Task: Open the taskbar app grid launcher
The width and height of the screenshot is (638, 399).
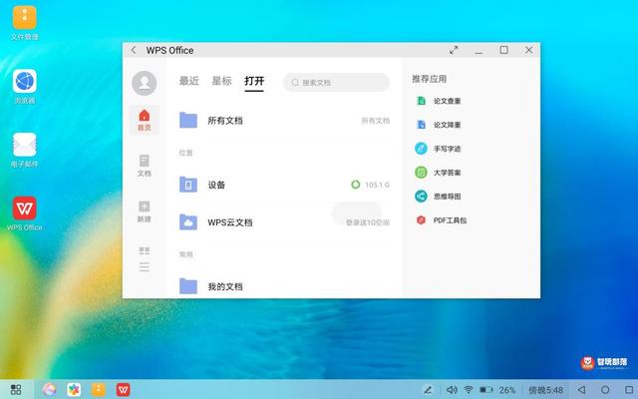Action: (x=16, y=390)
